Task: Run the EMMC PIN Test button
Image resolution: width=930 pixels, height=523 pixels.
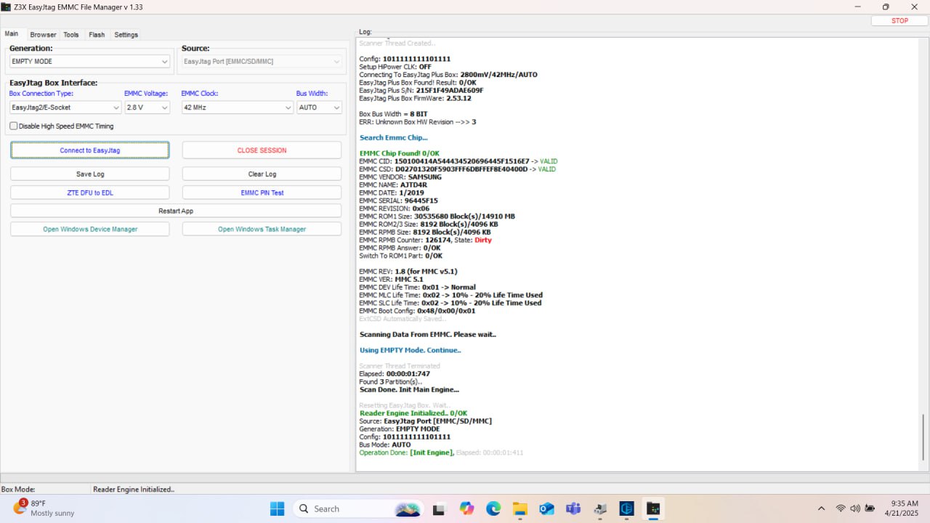Action: pos(262,192)
